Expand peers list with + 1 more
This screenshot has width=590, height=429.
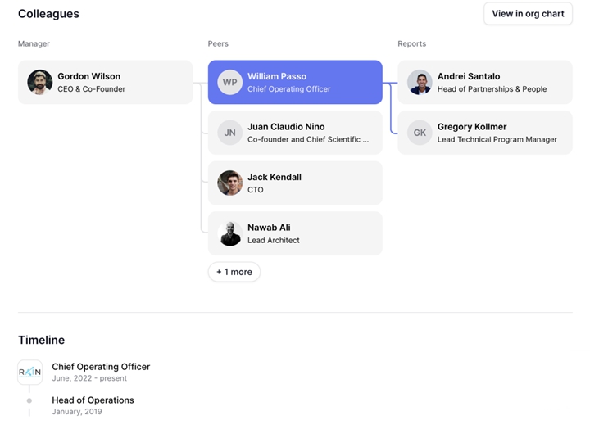[234, 272]
